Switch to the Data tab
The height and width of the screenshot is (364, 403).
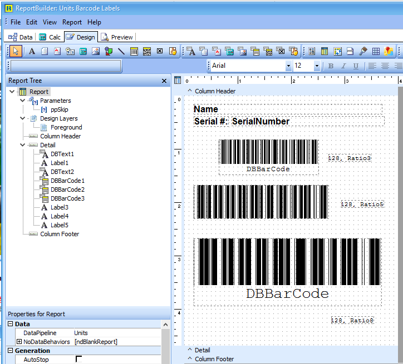(x=21, y=37)
